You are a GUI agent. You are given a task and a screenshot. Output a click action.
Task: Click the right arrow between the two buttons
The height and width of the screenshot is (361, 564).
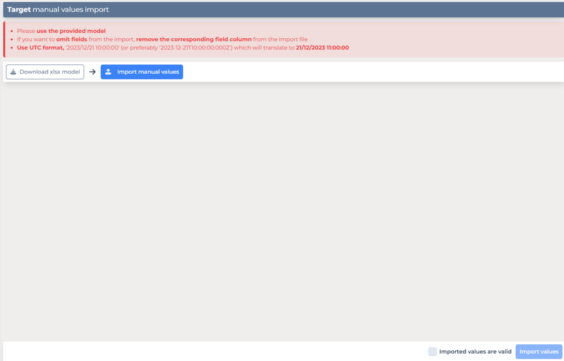[92, 72]
